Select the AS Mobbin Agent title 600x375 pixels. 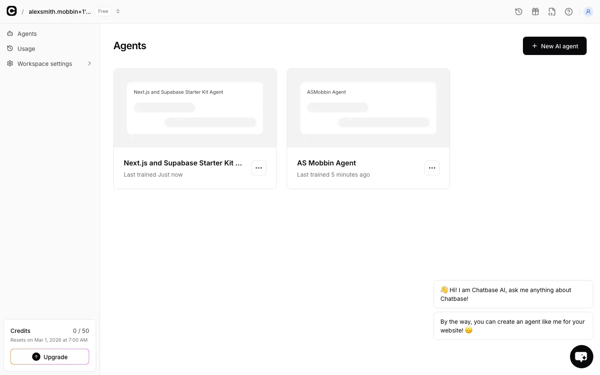coord(326,163)
